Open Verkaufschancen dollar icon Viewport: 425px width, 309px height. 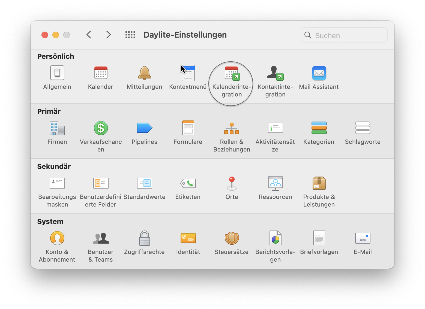click(x=101, y=128)
